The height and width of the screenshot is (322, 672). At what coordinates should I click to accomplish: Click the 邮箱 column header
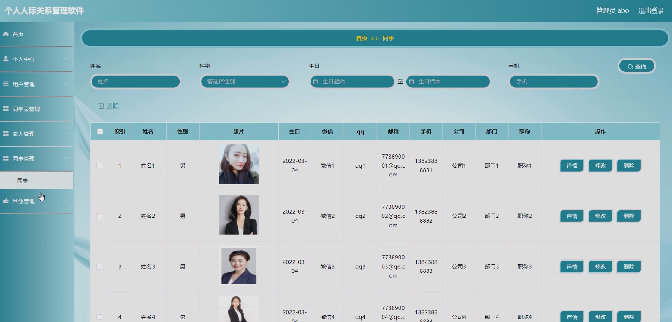[x=393, y=131]
